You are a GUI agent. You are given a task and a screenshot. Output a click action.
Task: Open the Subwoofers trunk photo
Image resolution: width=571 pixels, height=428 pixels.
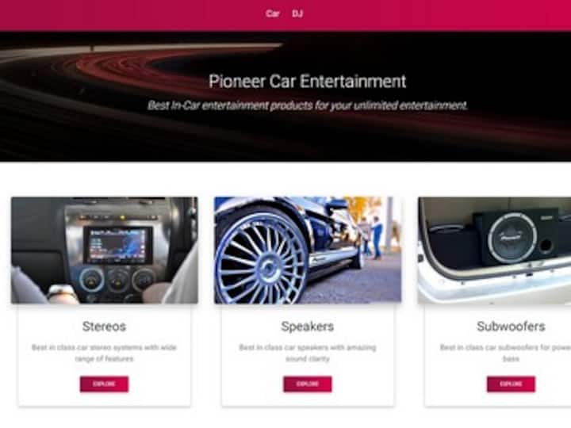tap(495, 250)
